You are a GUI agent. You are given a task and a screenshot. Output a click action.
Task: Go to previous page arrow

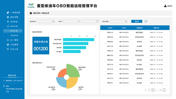[x=146, y=90]
